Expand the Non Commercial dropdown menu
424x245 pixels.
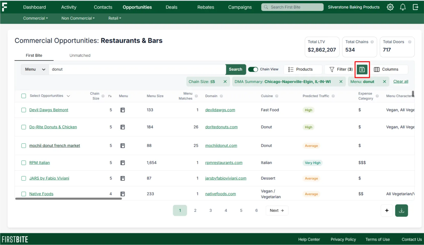(78, 18)
